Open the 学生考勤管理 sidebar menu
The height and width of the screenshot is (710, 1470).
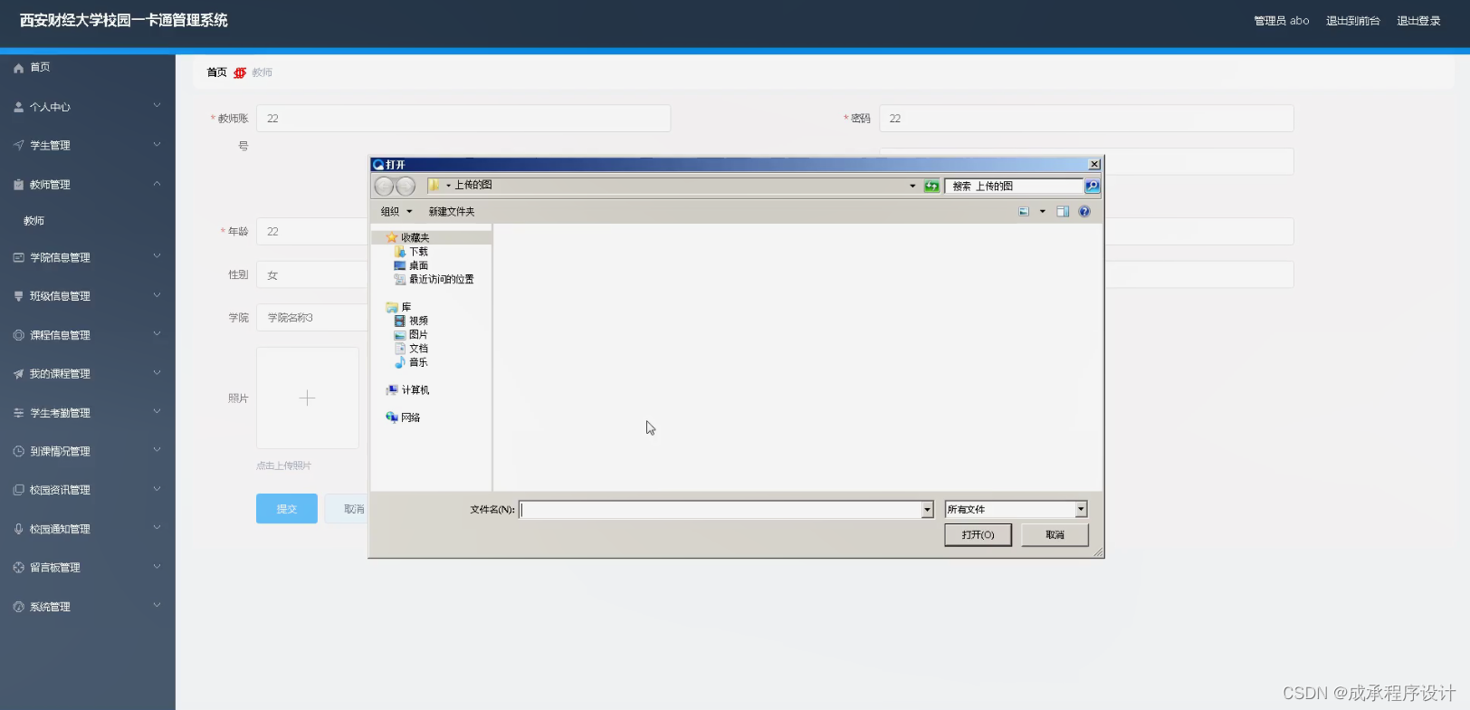pyautogui.click(x=88, y=413)
